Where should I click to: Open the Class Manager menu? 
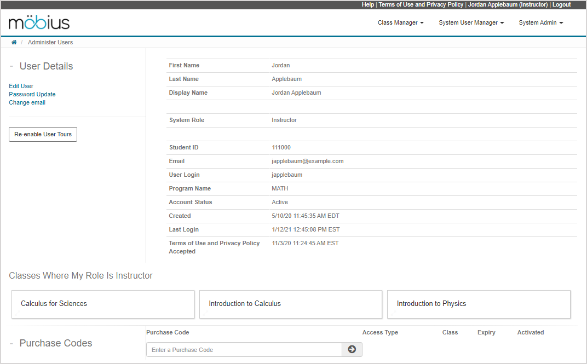400,22
